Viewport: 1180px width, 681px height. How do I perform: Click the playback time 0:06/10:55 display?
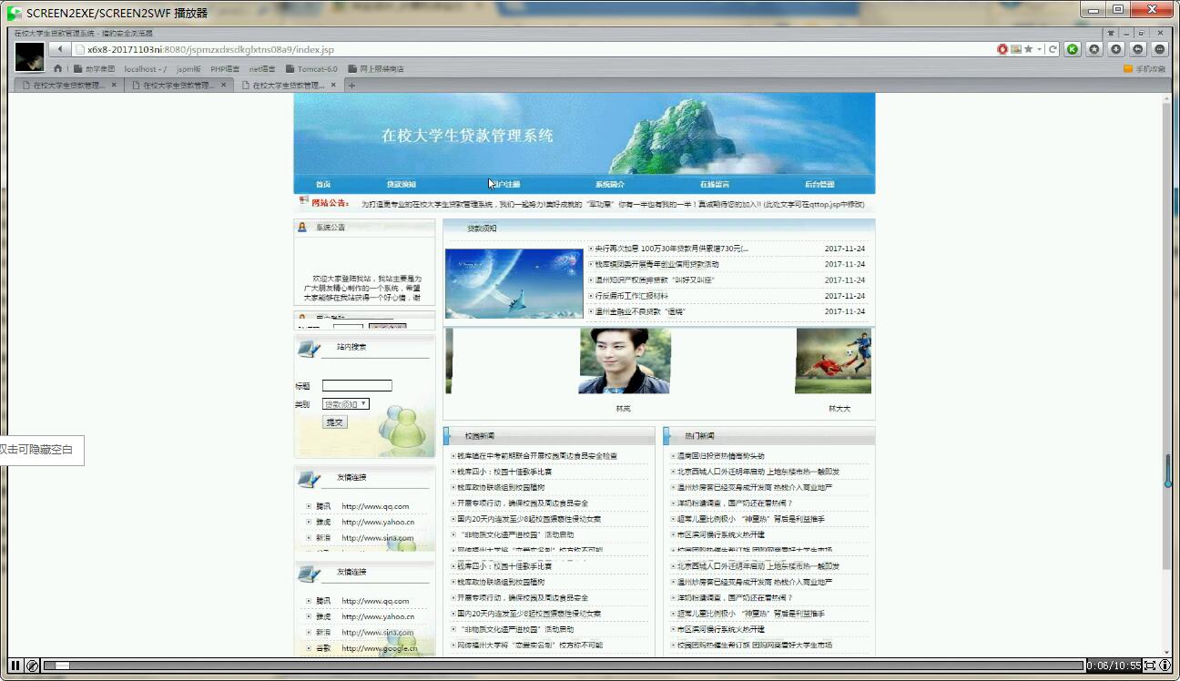1114,666
